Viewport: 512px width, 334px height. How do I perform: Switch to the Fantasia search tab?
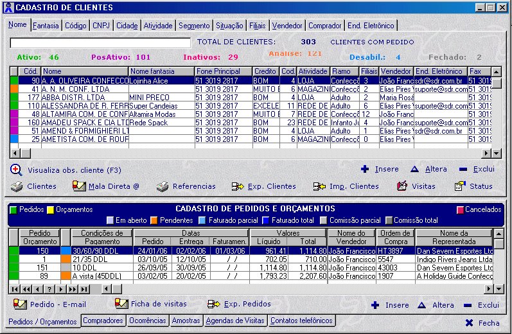point(46,26)
